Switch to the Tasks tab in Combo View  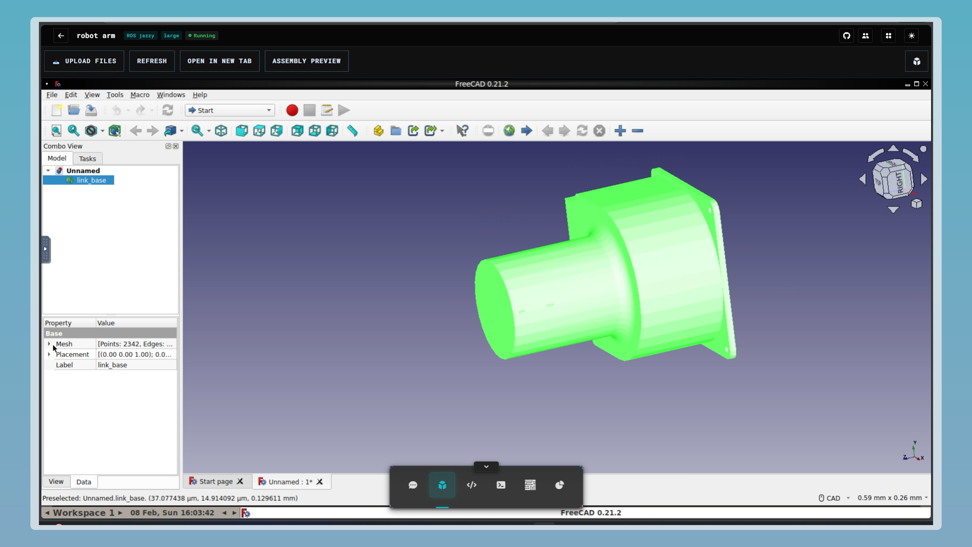[87, 159]
